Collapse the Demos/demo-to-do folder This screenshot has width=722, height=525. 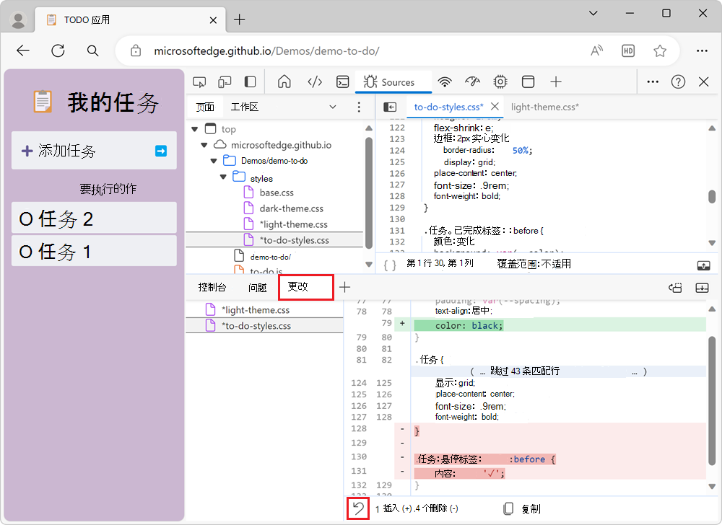tap(214, 161)
